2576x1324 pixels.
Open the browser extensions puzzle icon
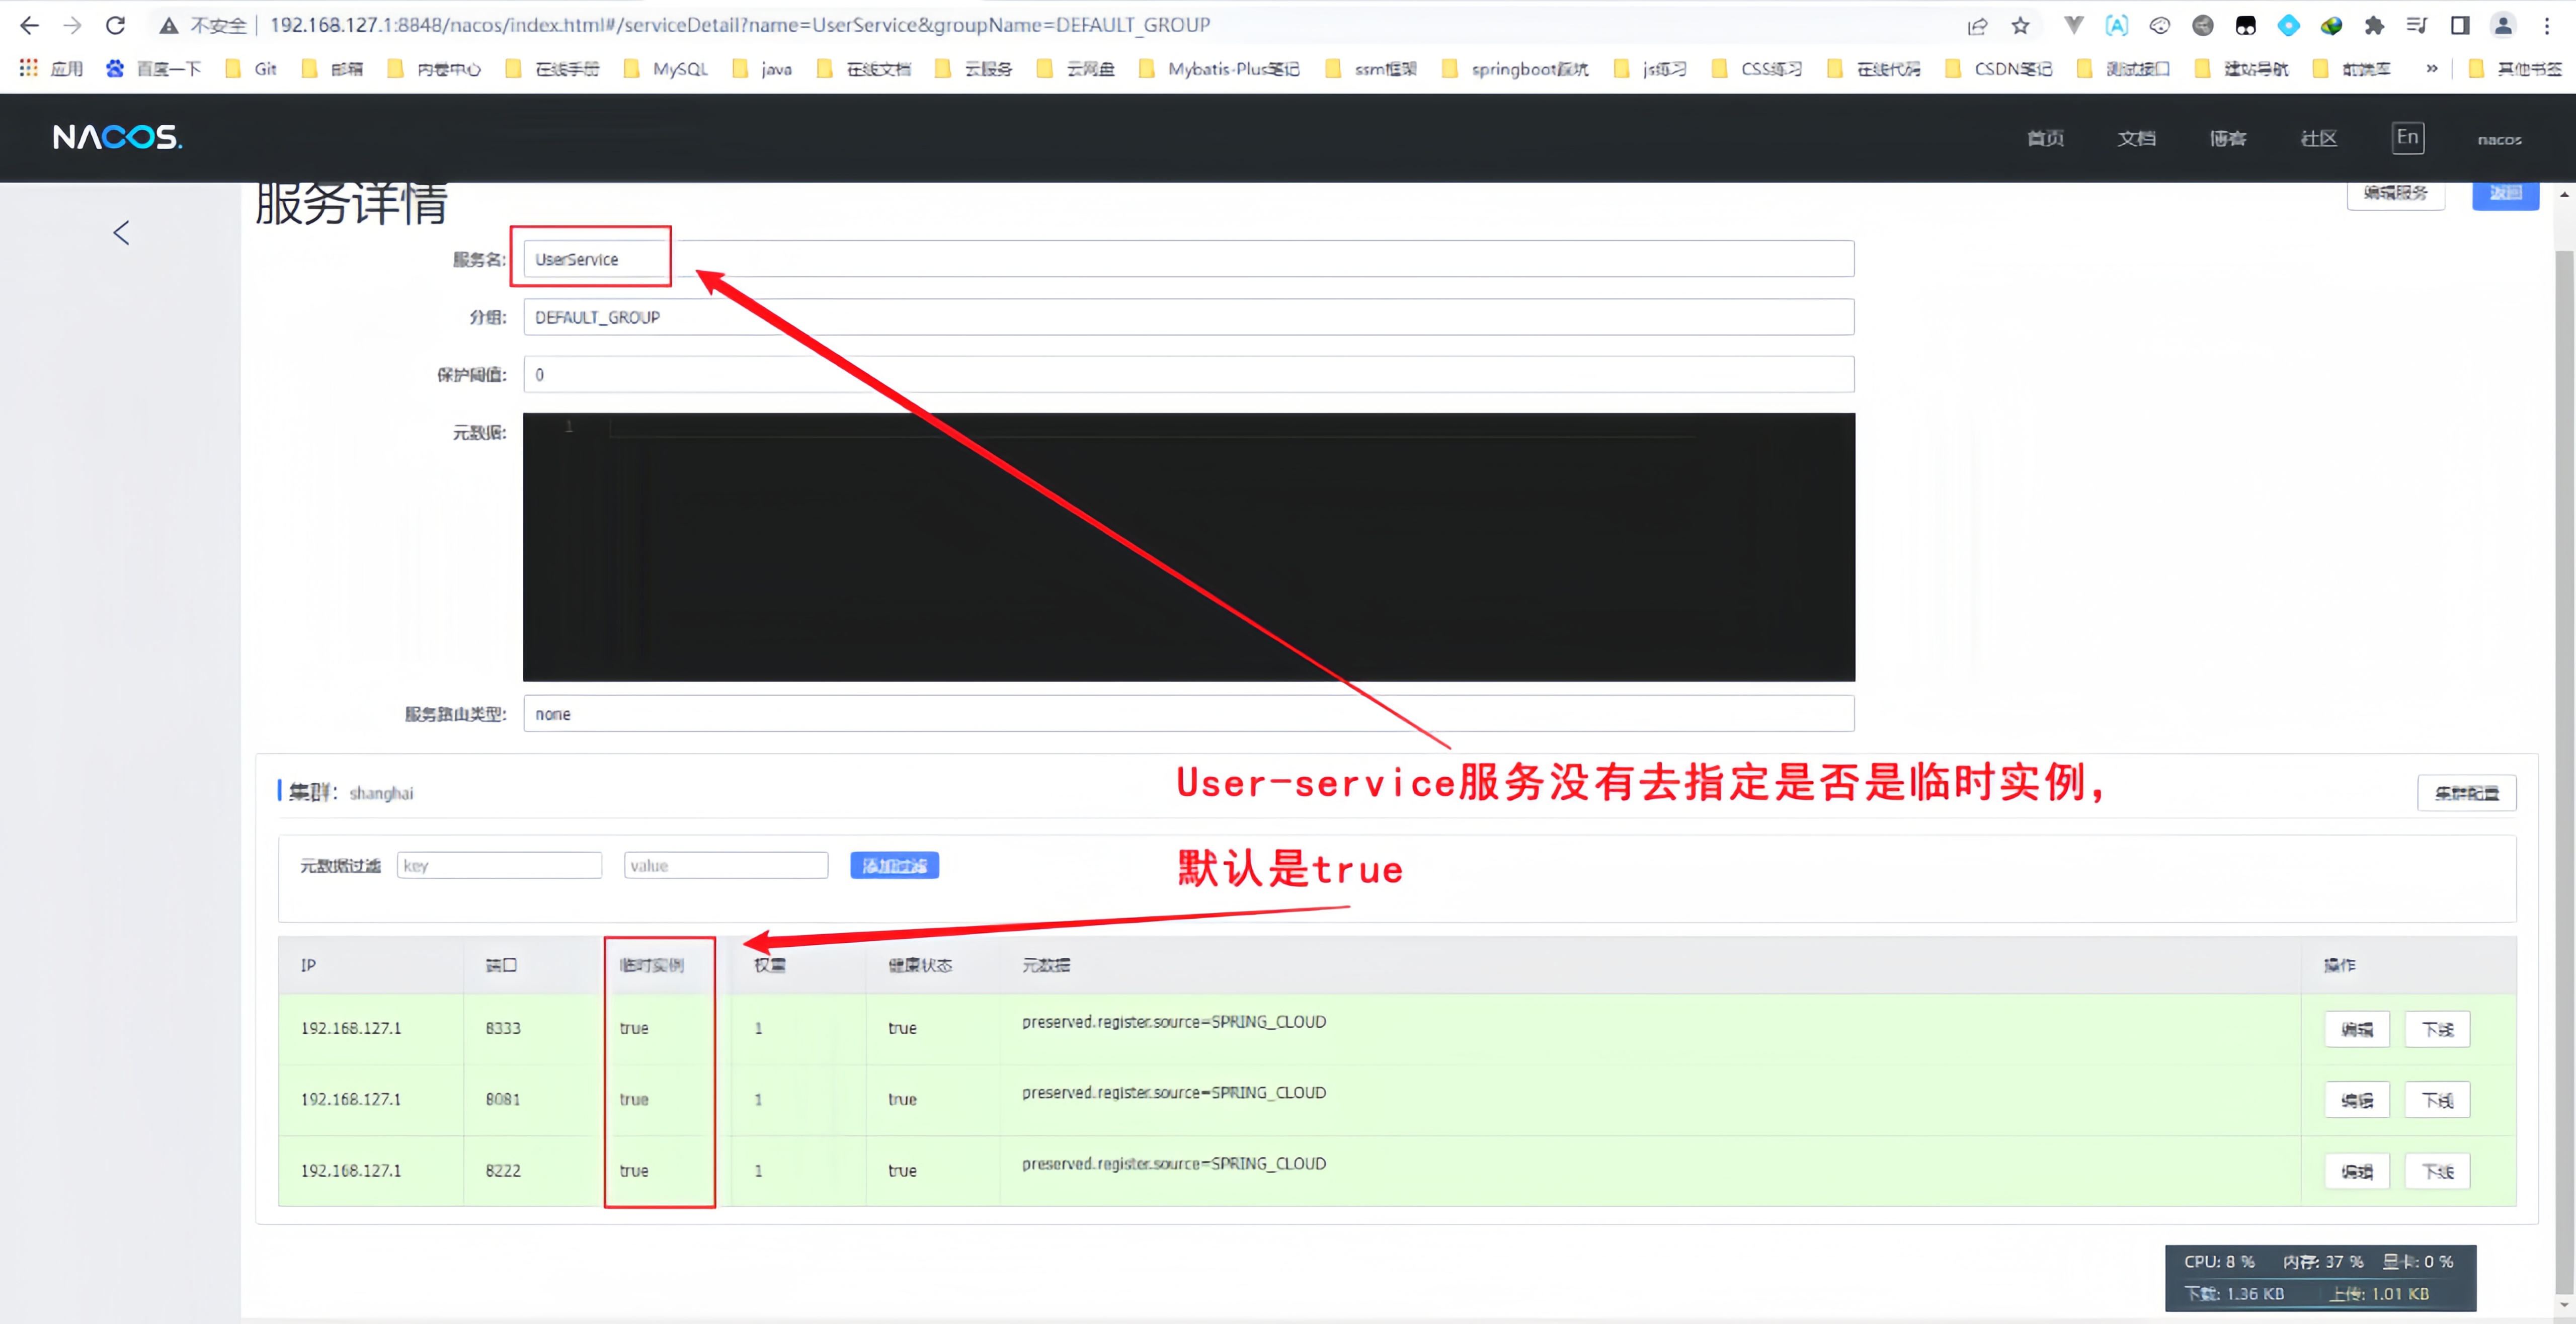click(2374, 25)
